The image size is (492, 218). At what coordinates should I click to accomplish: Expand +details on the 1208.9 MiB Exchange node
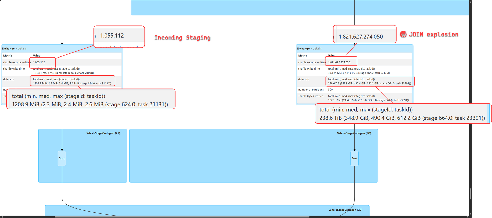[x=21, y=49]
